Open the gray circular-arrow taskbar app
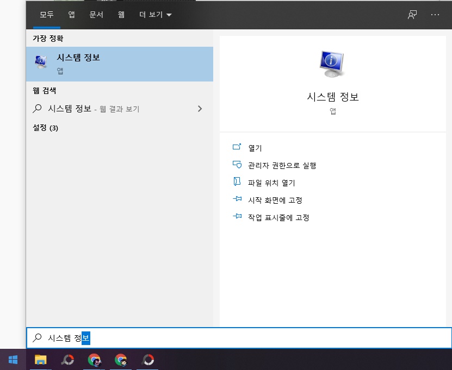Screen dimensions: 452x370 (67, 360)
